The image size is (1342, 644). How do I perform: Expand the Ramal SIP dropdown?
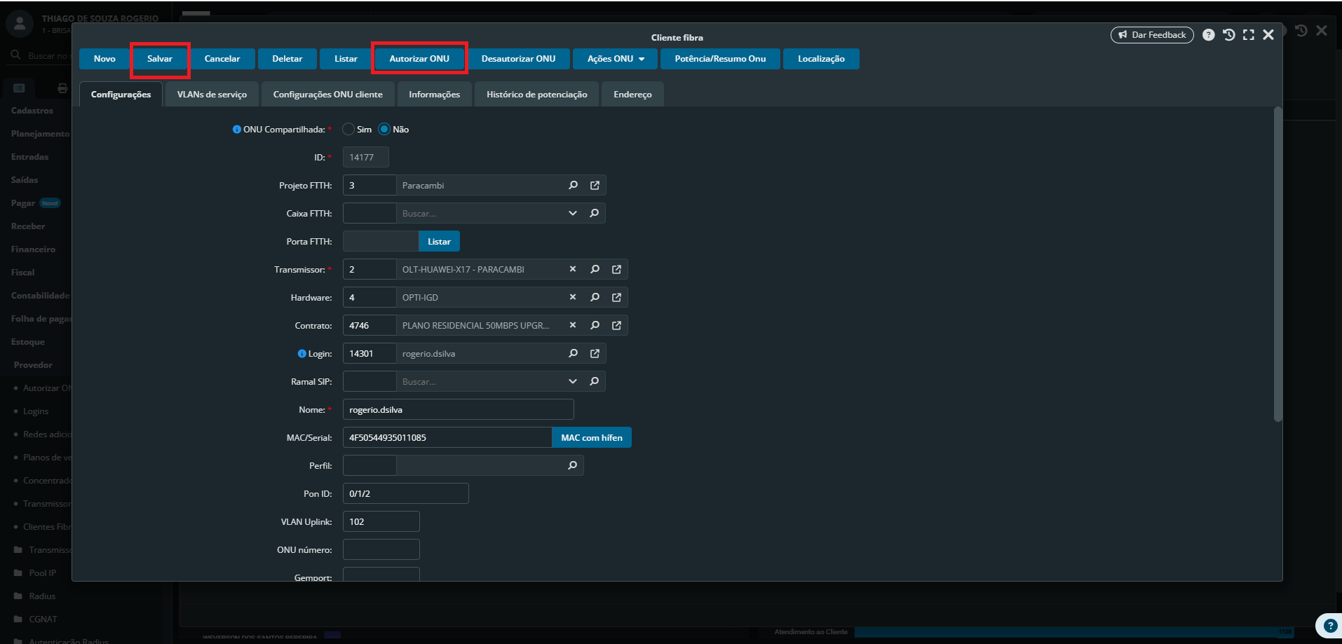coord(573,382)
